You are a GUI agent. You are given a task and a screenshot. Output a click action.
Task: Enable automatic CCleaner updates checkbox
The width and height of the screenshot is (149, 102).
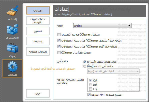59,52
